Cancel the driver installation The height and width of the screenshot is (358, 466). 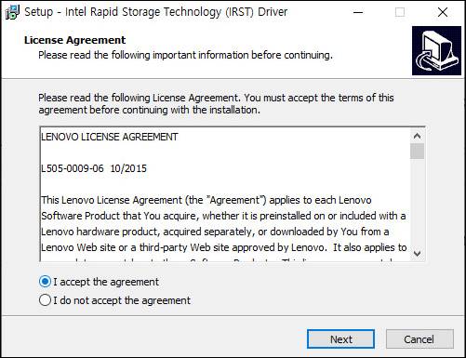pos(419,339)
